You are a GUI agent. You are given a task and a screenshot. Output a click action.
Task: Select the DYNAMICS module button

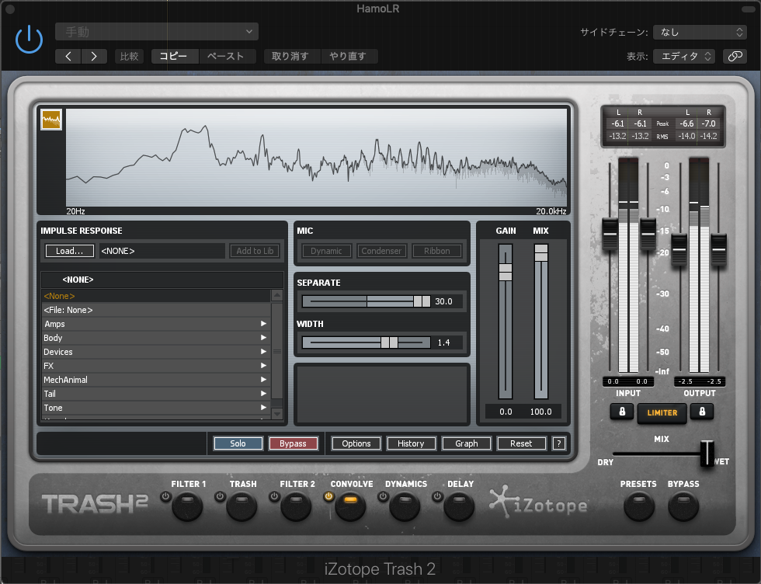pyautogui.click(x=405, y=506)
